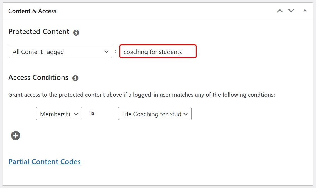Viewport: 316px width, 188px height.
Task: Click chevron arrow inside the Membership select
Action: click(76, 114)
